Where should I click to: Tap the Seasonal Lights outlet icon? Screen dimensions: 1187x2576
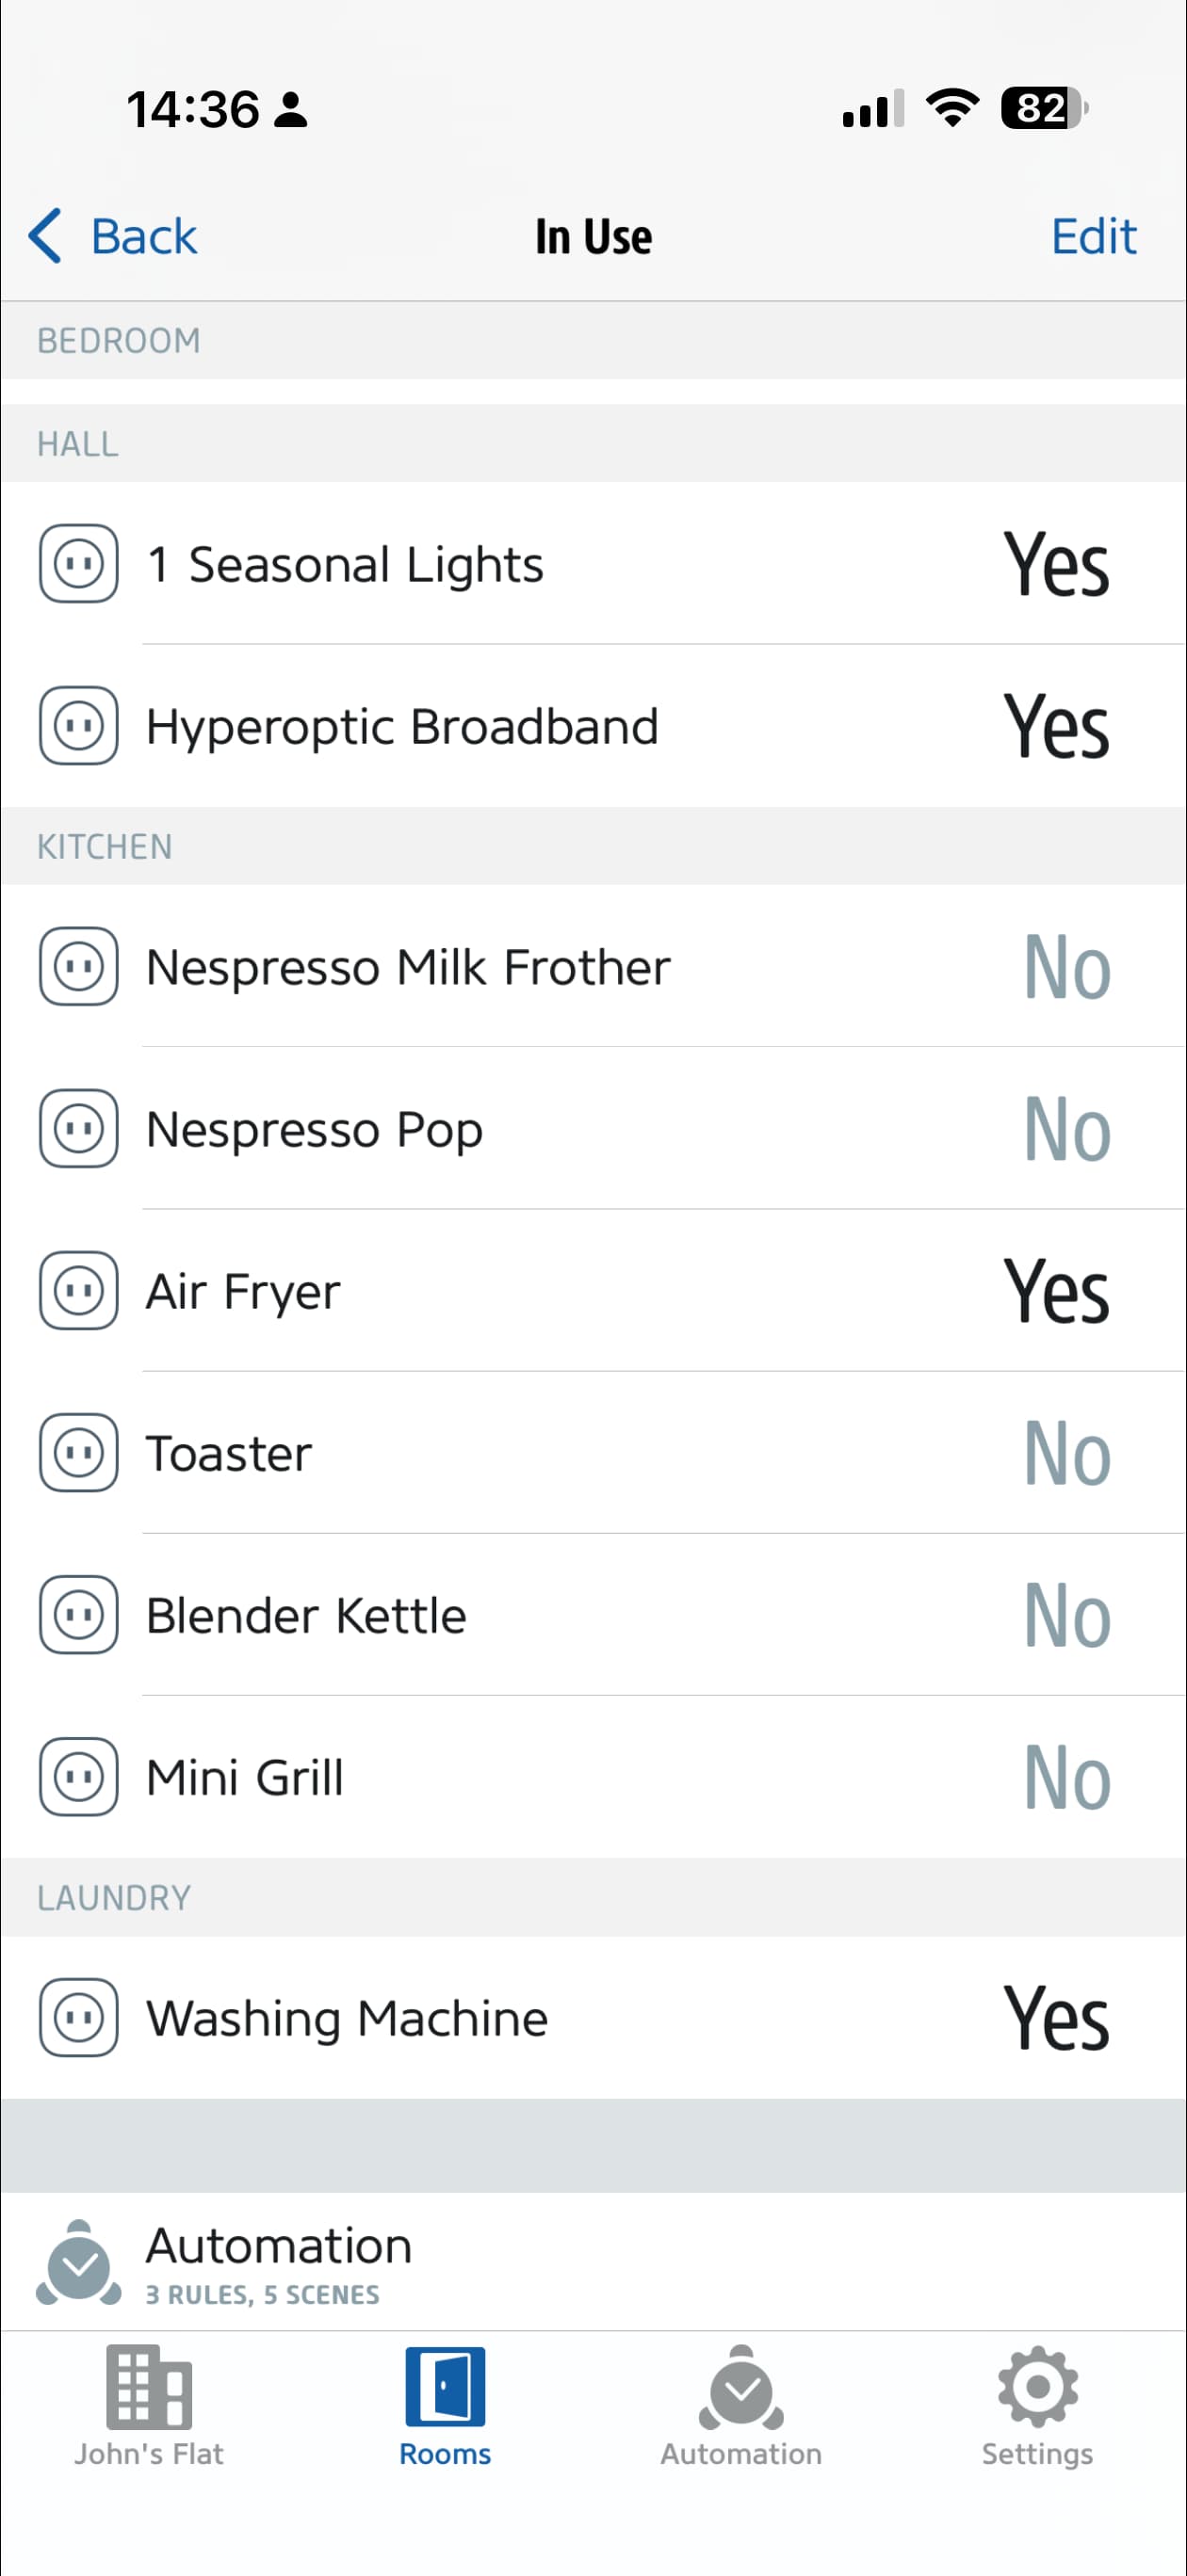[x=79, y=563]
